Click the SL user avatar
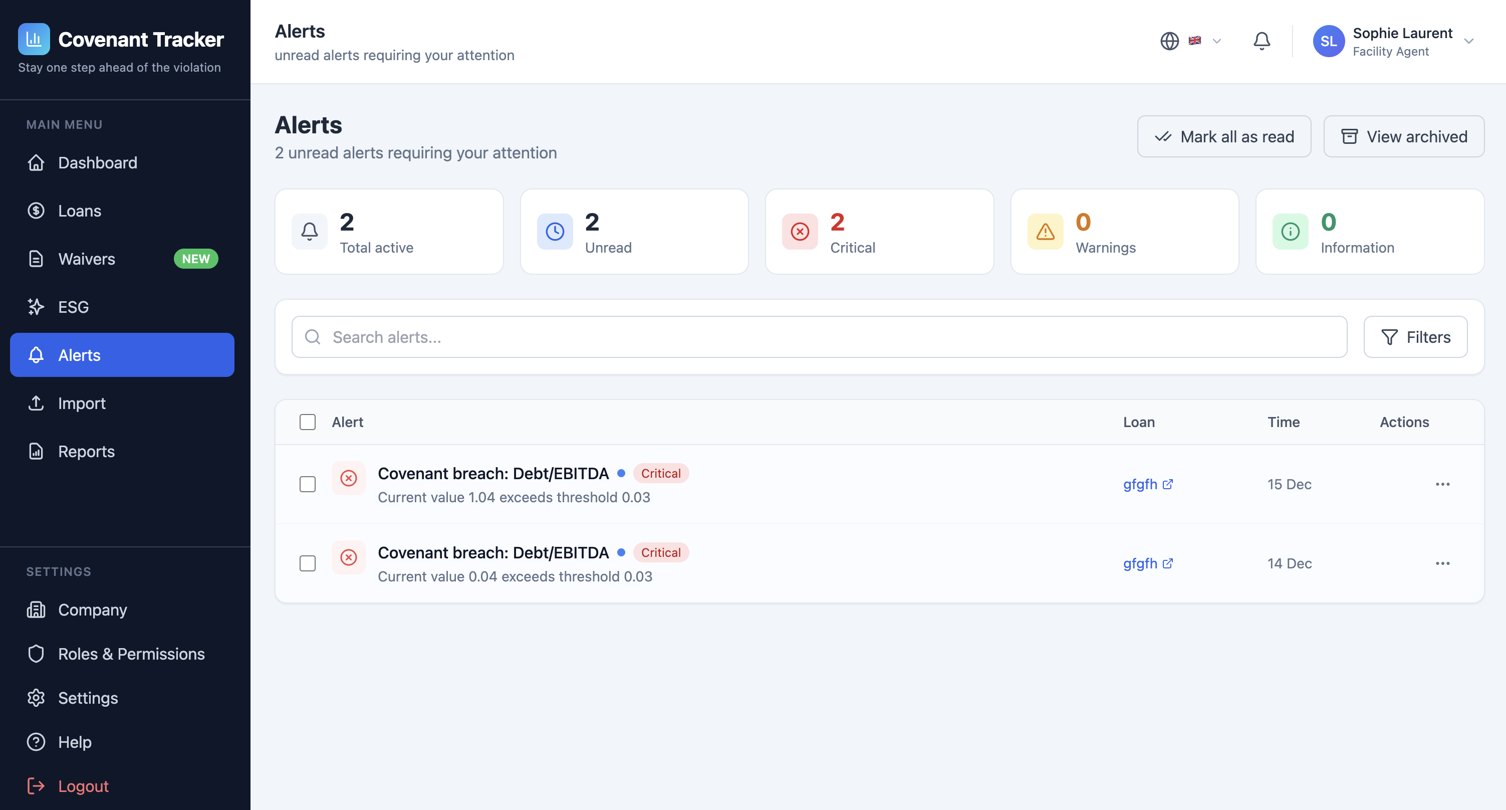 click(1328, 41)
